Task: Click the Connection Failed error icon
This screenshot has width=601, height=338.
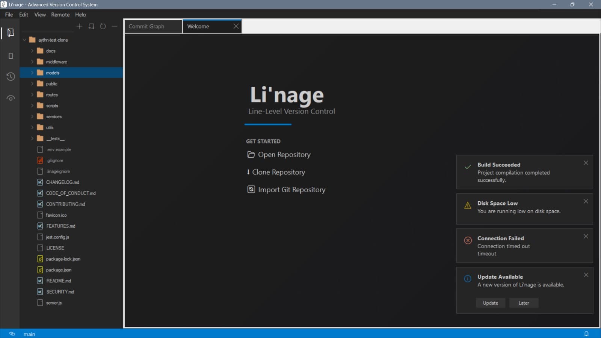Action: (468, 240)
